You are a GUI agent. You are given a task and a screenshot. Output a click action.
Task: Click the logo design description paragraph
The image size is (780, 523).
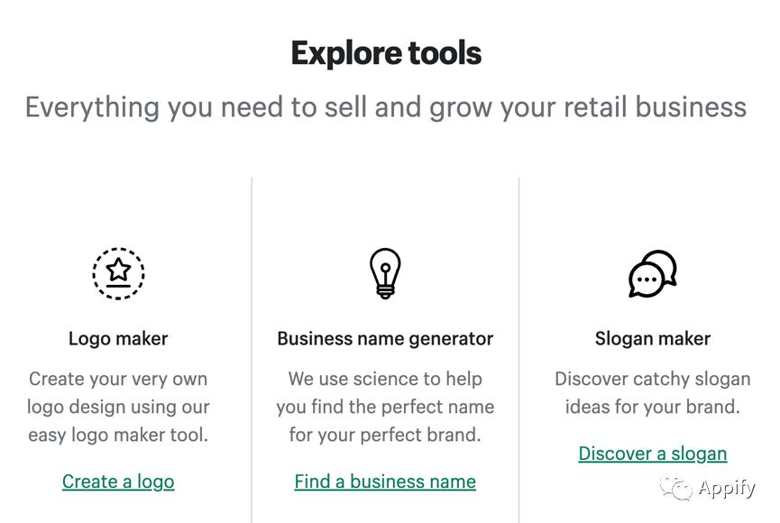click(x=118, y=407)
